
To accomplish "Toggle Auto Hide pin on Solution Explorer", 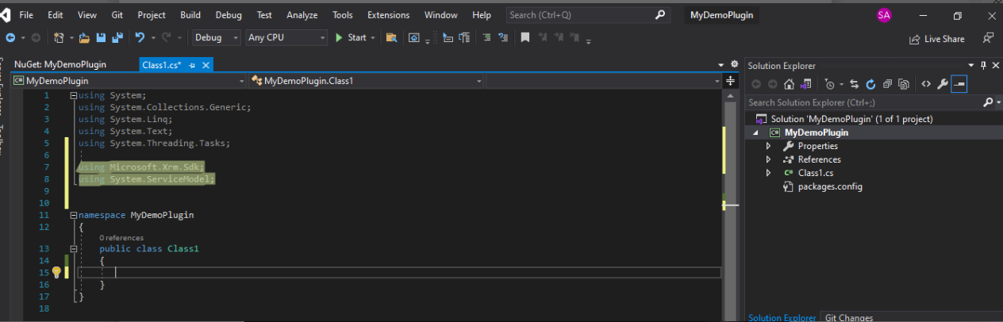I will 983,66.
